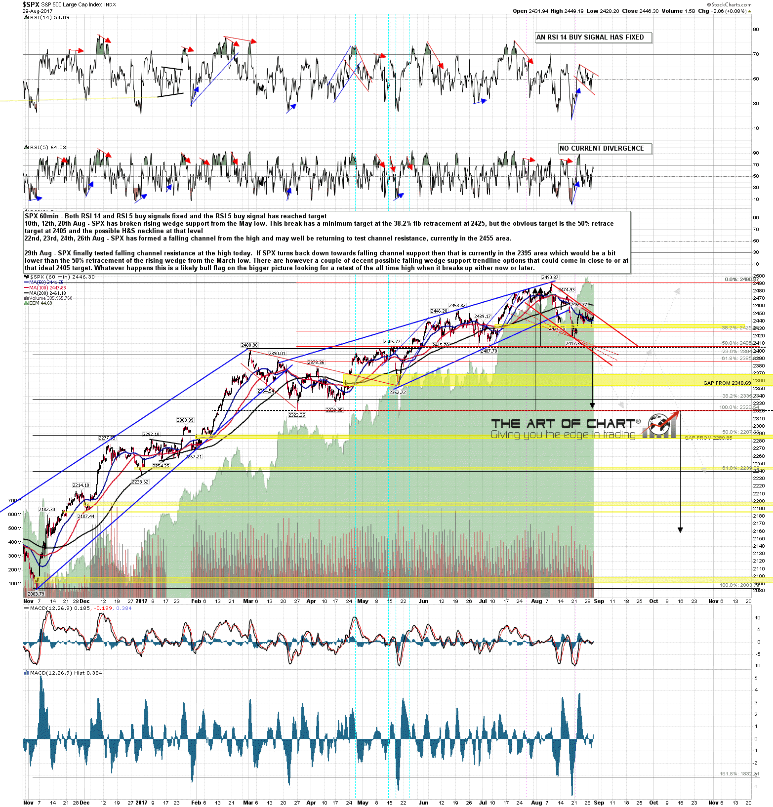The height and width of the screenshot is (807, 773).
Task: Click the Aug label on price date axis
Action: [536, 601]
